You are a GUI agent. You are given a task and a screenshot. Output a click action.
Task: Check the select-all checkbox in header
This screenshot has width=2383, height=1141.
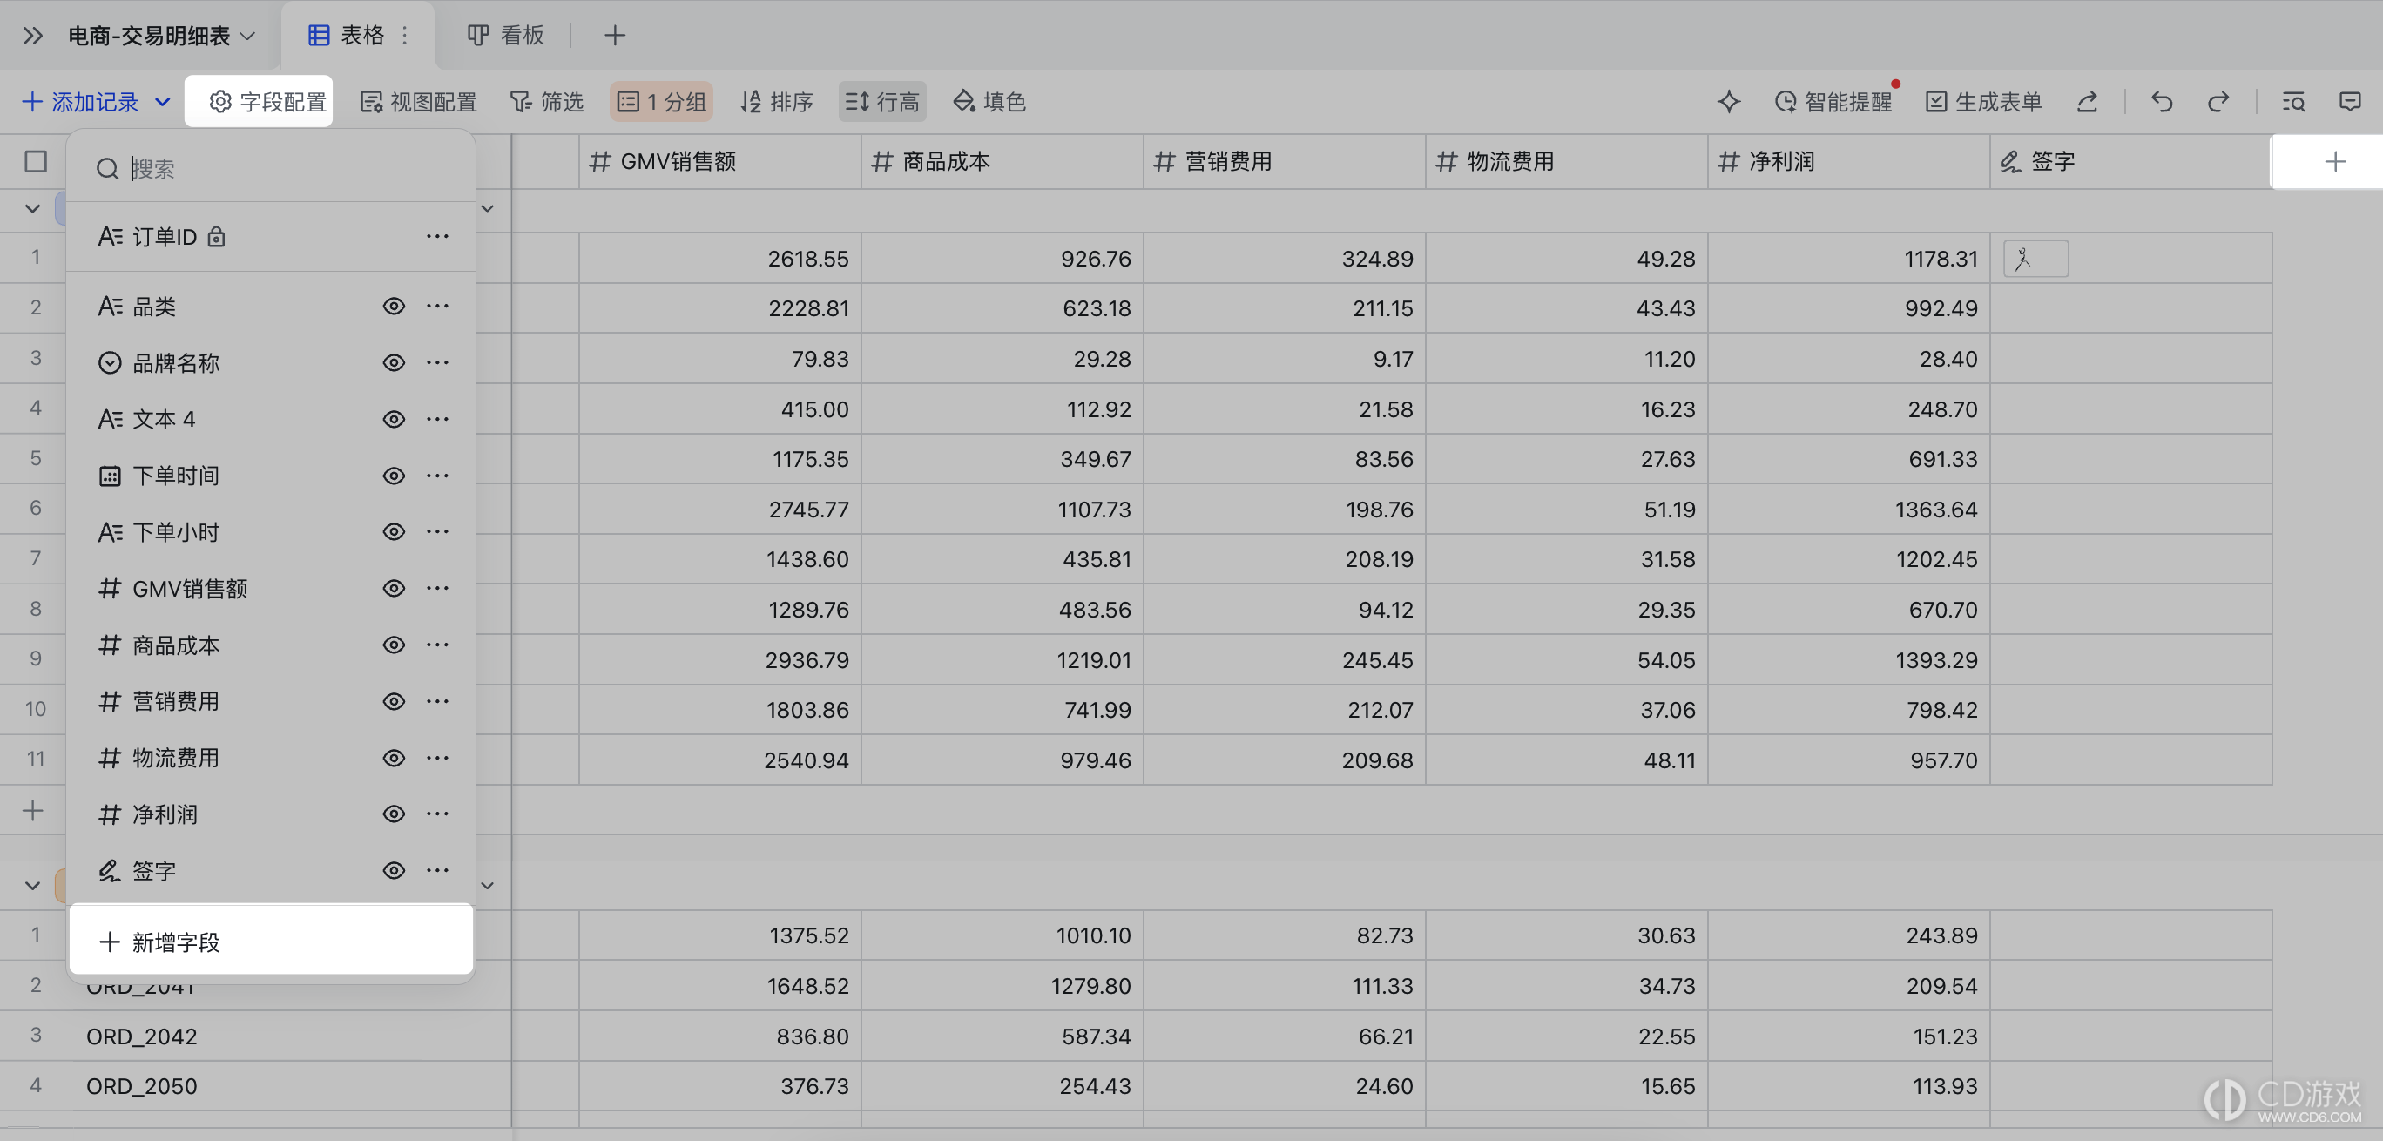click(35, 162)
